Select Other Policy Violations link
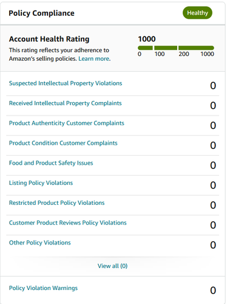230x304 pixels. pyautogui.click(x=40, y=243)
